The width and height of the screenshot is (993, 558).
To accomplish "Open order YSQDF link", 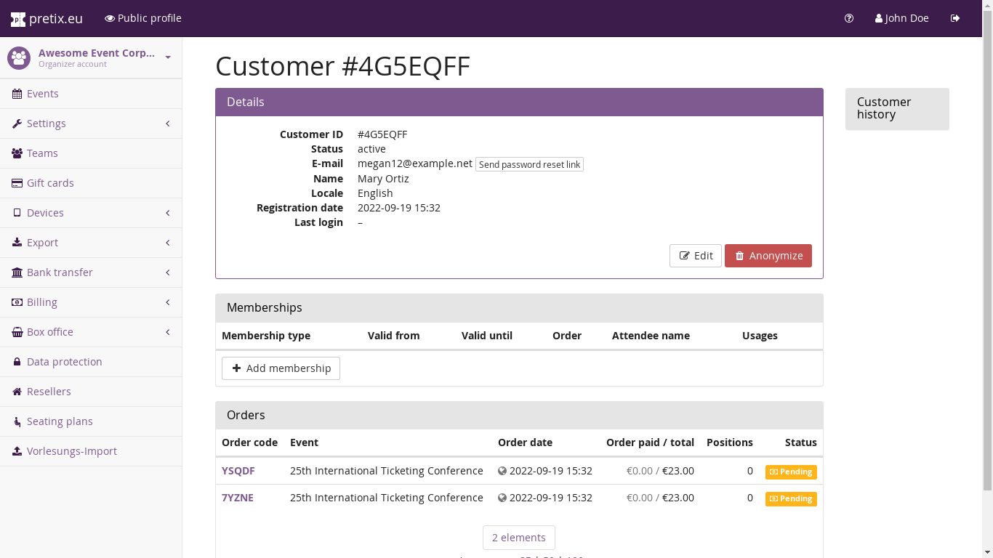I will tap(238, 471).
